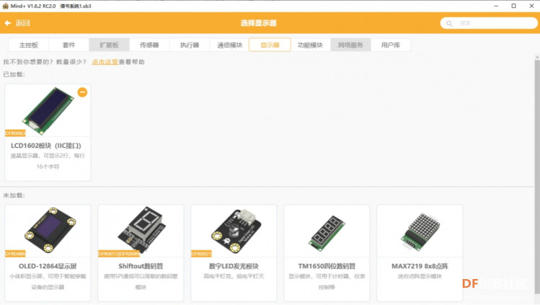Click the 已加载 section label

click(14, 74)
